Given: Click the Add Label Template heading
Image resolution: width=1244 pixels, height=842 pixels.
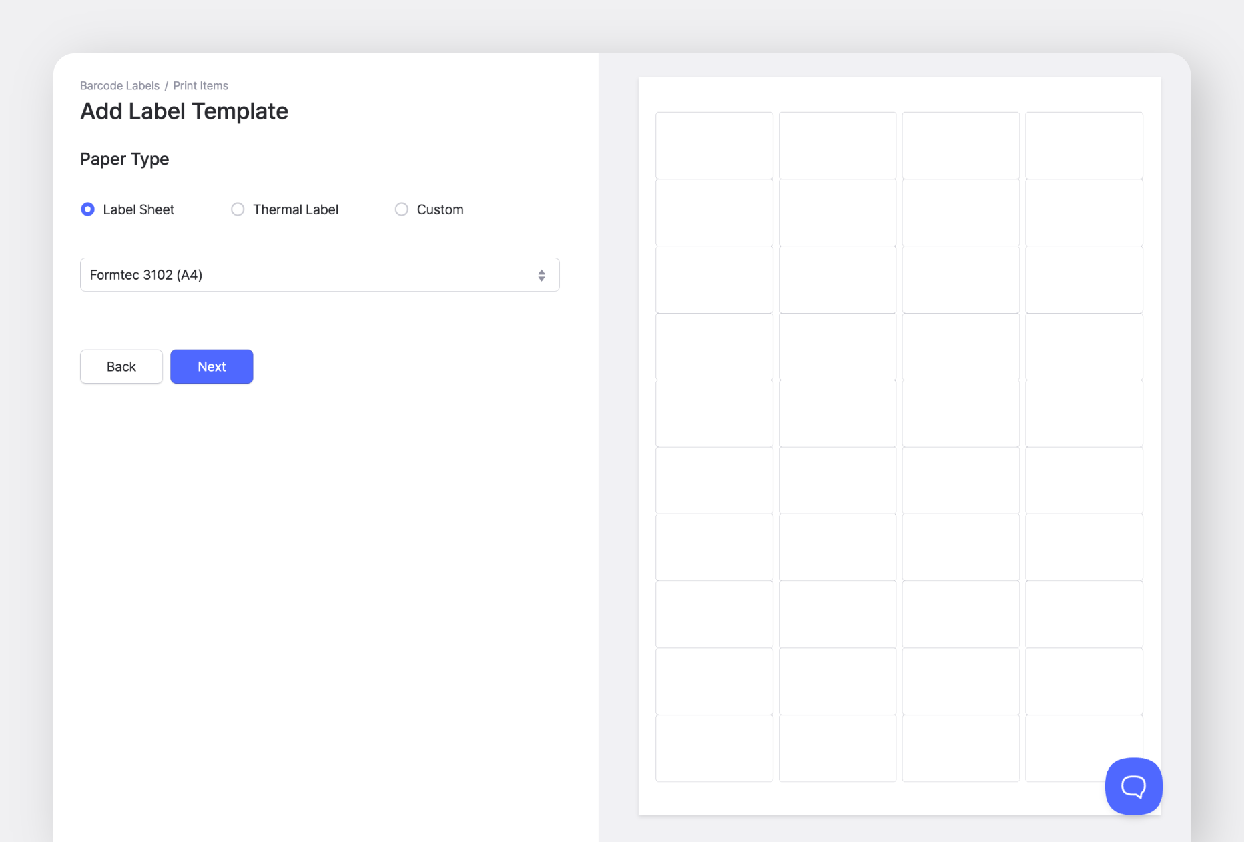Looking at the screenshot, I should [x=184, y=111].
